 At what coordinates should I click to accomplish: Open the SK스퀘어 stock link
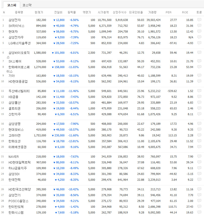(15, 61)
